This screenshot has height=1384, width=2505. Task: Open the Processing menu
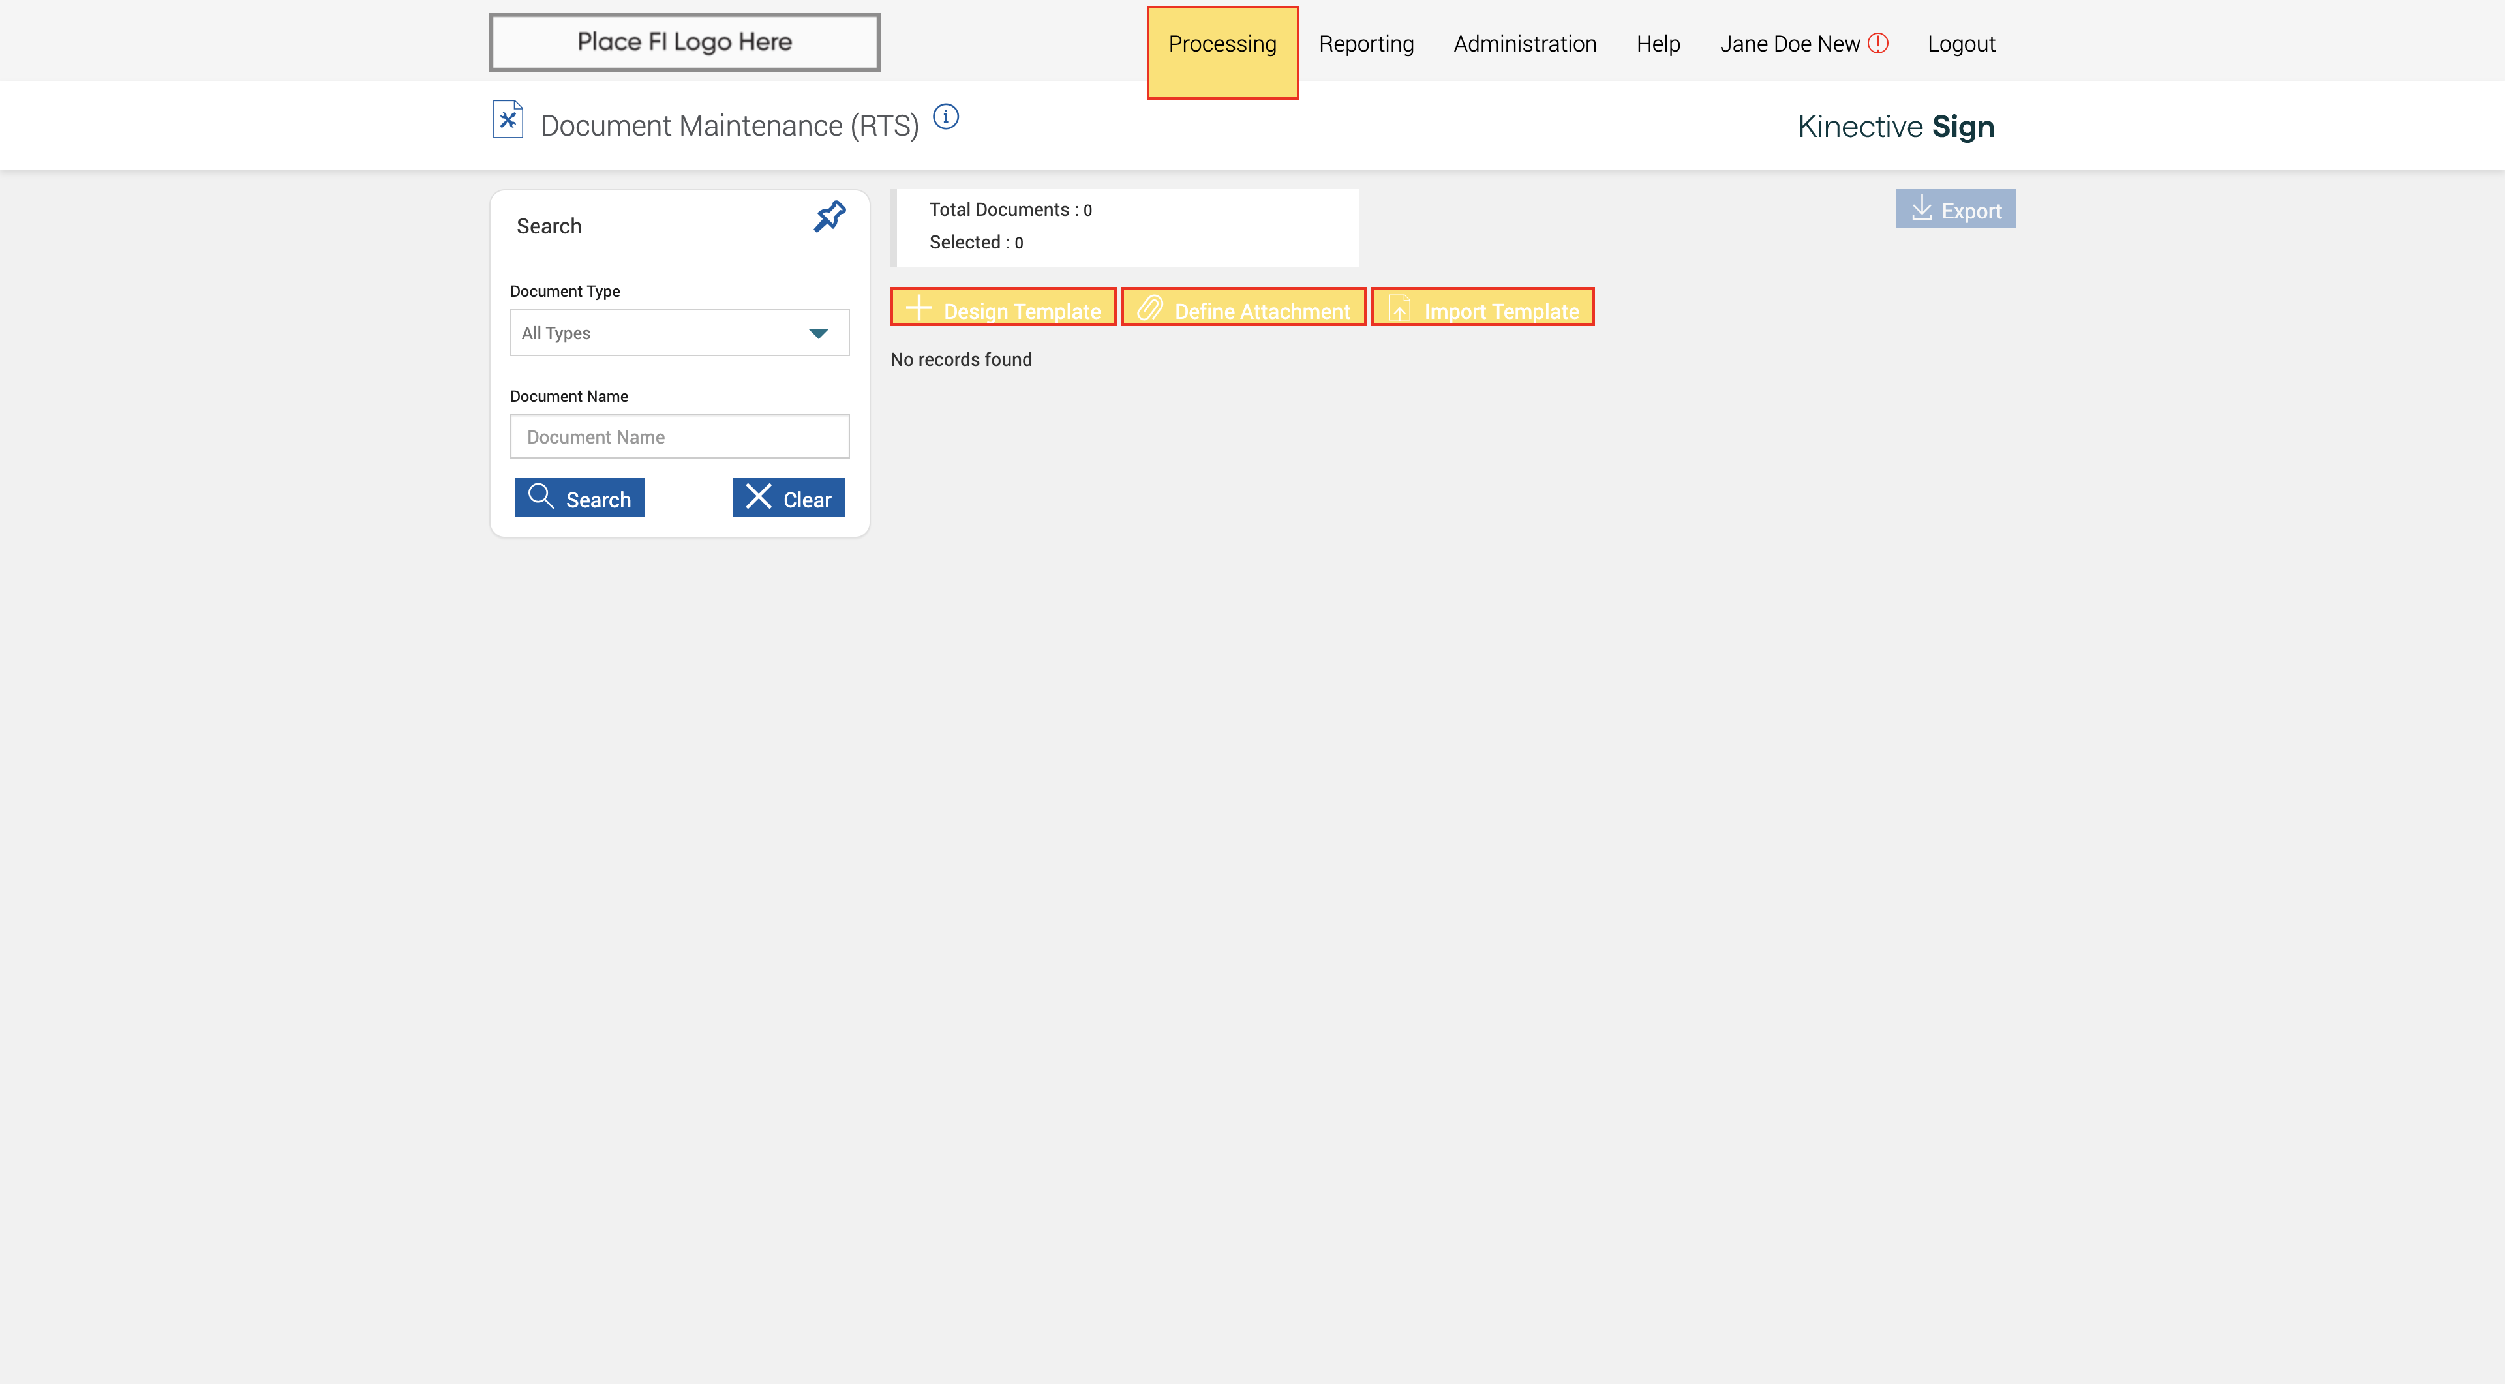1221,45
